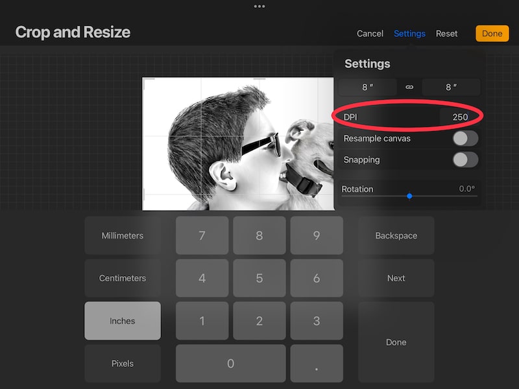The width and height of the screenshot is (519, 389).
Task: Reset the canvas dimensions
Action: tap(446, 33)
